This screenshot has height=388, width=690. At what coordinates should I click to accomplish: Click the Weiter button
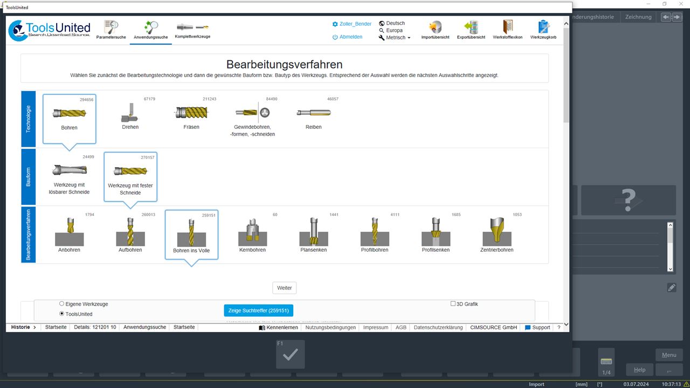point(284,287)
